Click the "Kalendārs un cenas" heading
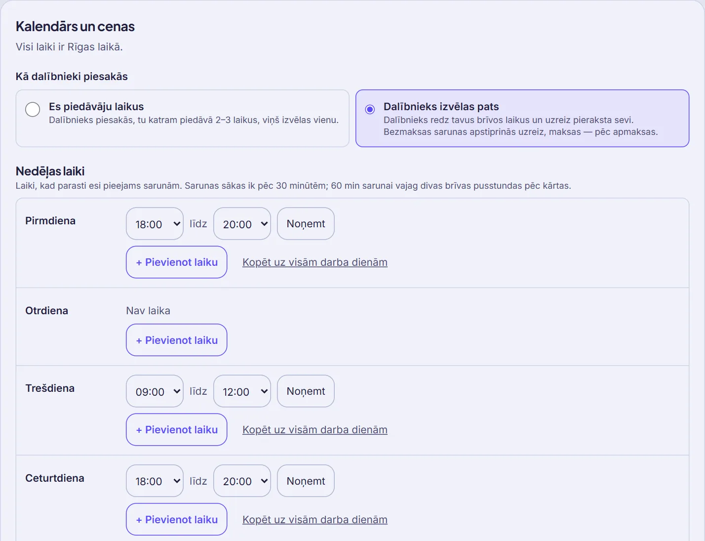 [x=75, y=27]
